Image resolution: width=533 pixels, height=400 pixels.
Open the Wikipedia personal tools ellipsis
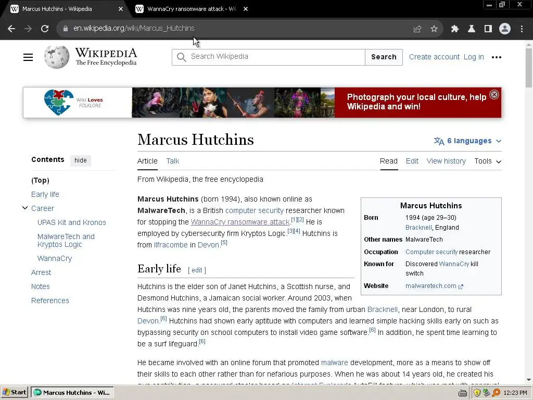(x=496, y=57)
